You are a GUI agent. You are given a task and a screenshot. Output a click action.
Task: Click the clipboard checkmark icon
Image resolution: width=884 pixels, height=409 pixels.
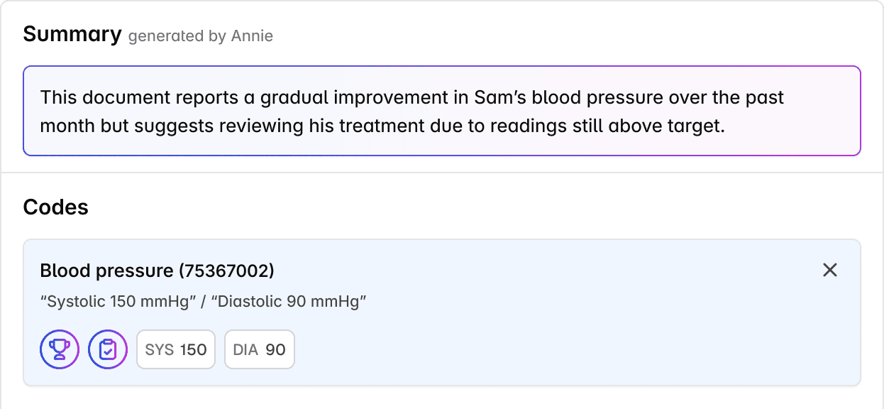tap(108, 349)
